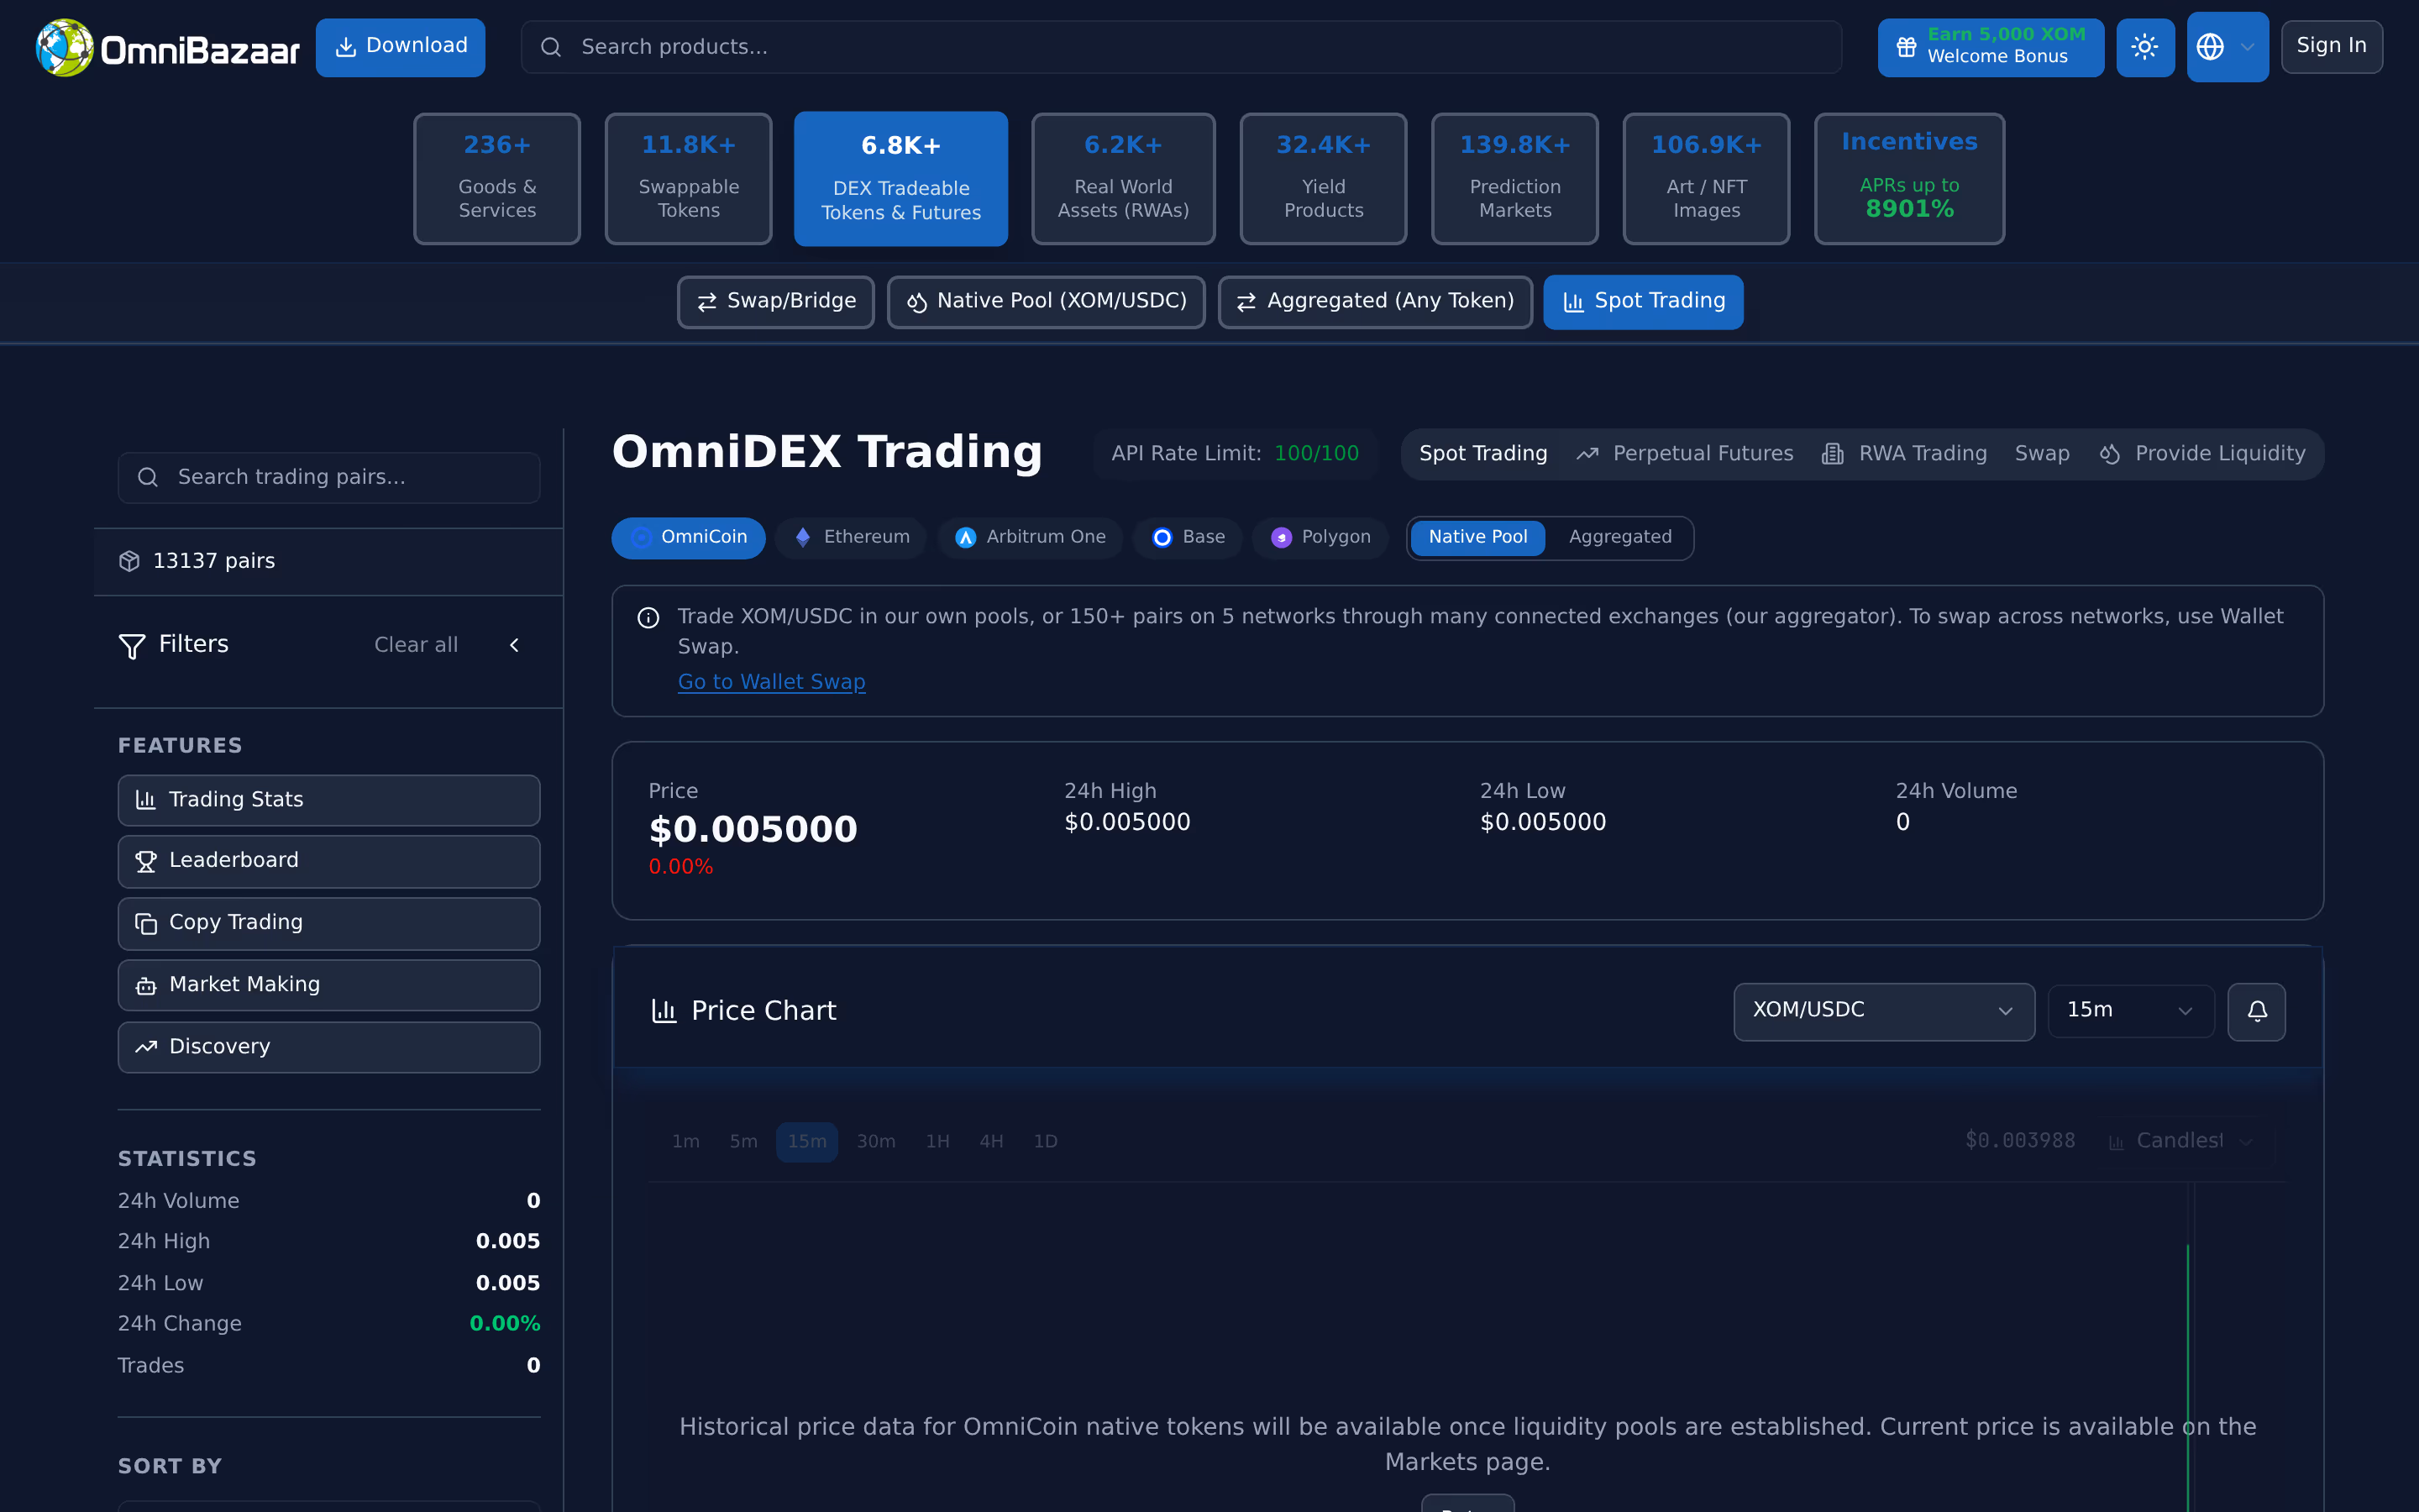Click the Base network circle icon
The image size is (2419, 1512).
pyautogui.click(x=1162, y=538)
